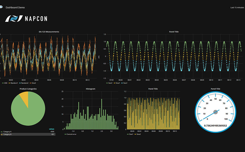
Task: Open the Dashboard Demo dashboard picker
Action: [x=15, y=7]
